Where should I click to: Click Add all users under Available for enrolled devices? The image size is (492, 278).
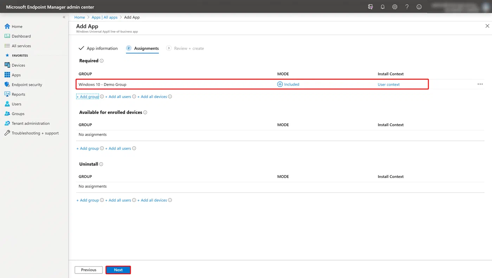click(118, 149)
